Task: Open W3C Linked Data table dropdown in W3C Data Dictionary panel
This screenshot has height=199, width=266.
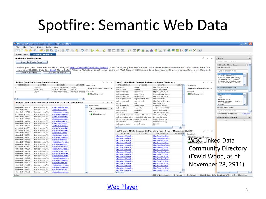Action: point(200,88)
